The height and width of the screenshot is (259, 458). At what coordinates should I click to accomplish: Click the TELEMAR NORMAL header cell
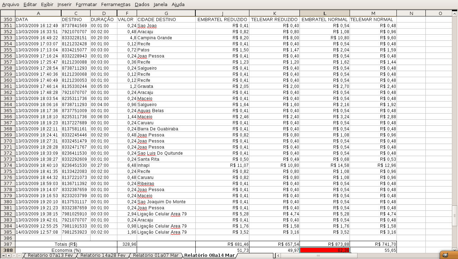click(x=373, y=19)
